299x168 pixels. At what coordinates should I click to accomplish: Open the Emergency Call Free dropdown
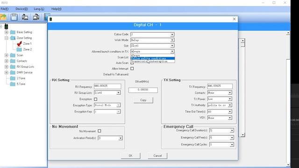[x=232, y=138]
